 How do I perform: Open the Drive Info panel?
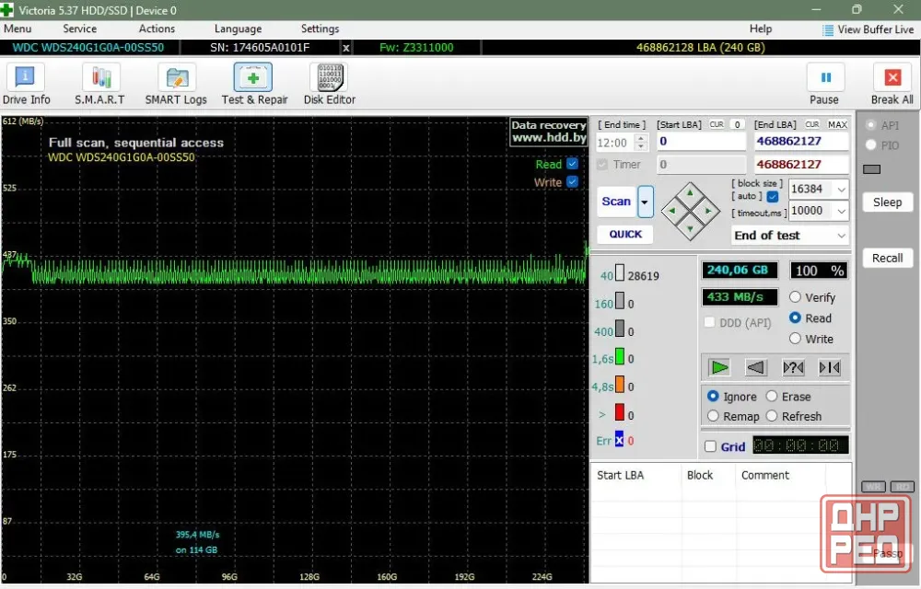pos(25,76)
